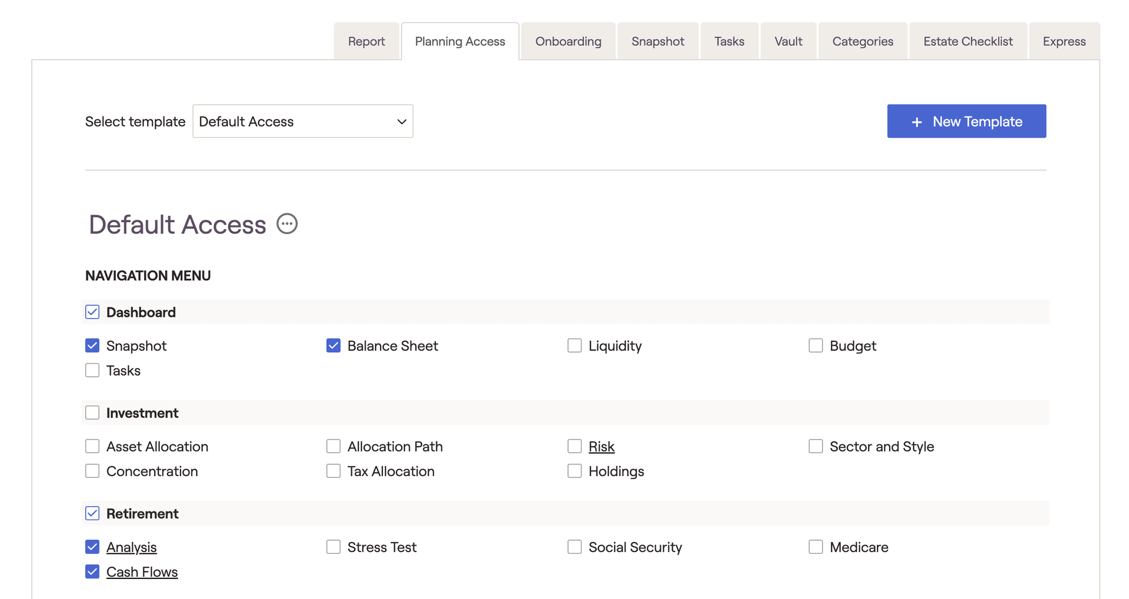Enable the Budget checkbox
1129x599 pixels.
[816, 346]
